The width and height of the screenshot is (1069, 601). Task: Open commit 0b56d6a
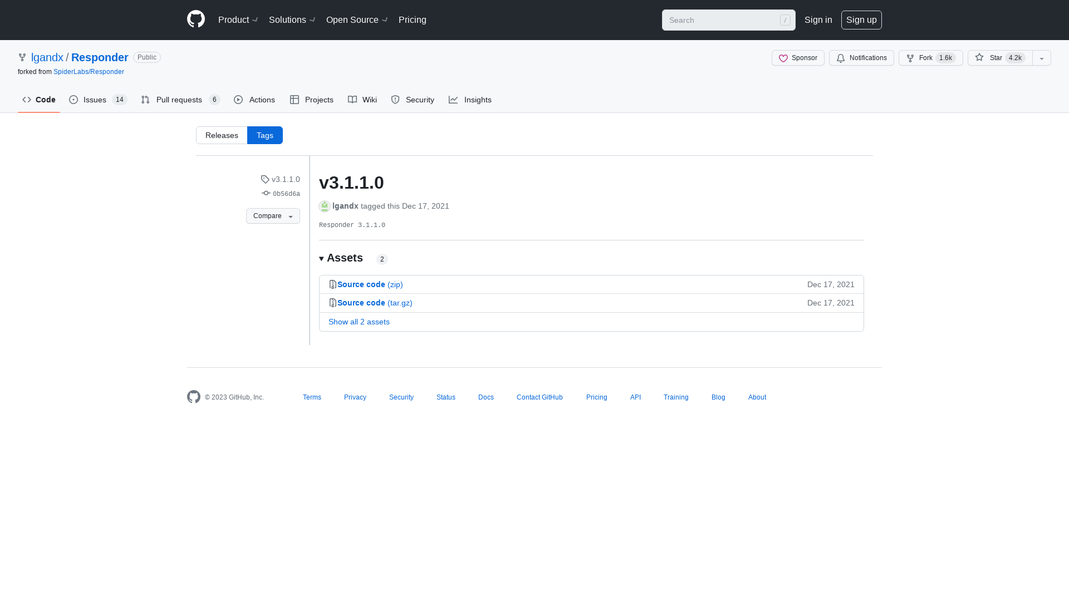[x=281, y=194]
